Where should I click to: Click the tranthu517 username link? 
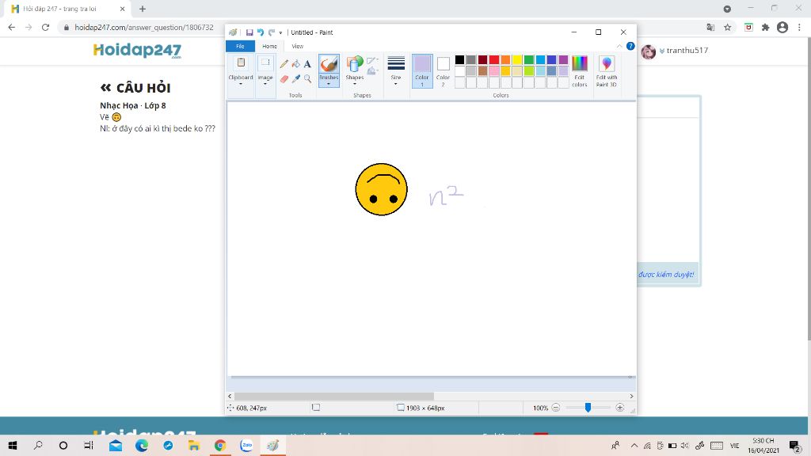(x=687, y=50)
